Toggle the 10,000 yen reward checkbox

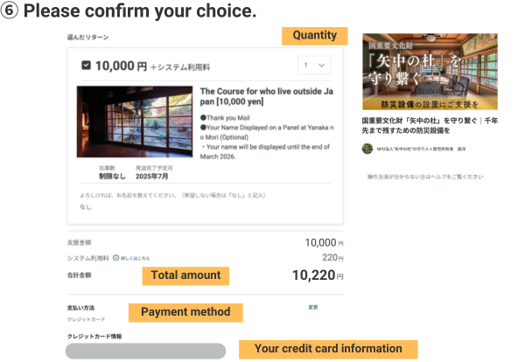[x=85, y=65]
